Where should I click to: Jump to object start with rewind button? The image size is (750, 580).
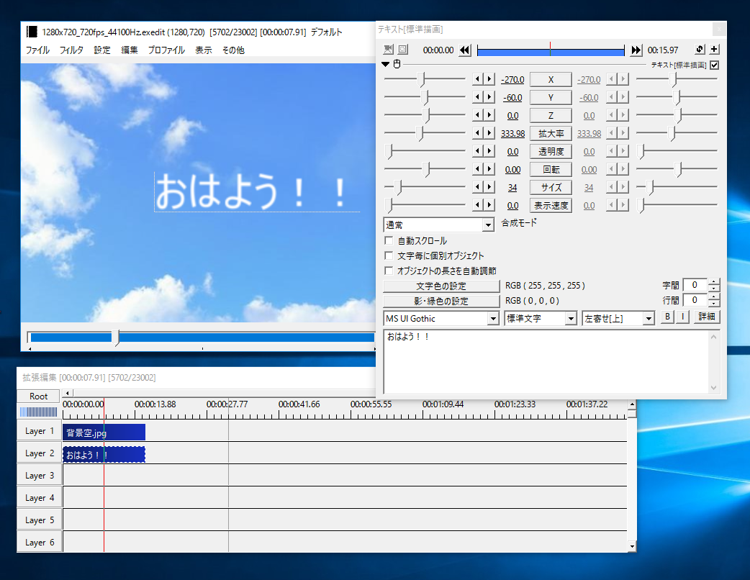[x=465, y=50]
